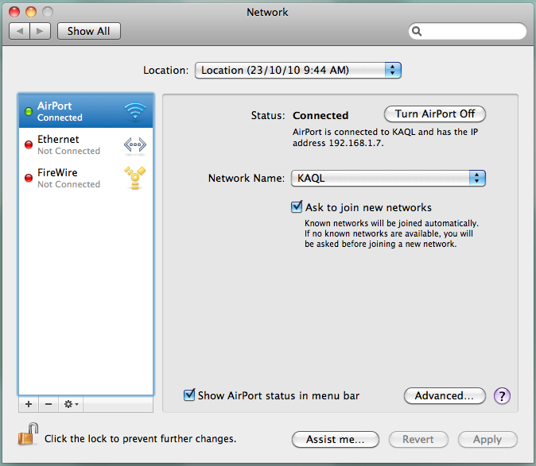Screen dimensions: 536x466
Task: Open help with the question mark button
Action: coord(502,396)
